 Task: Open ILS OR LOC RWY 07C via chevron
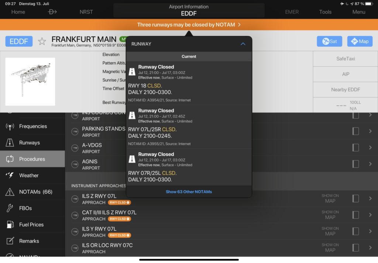(x=370, y=248)
